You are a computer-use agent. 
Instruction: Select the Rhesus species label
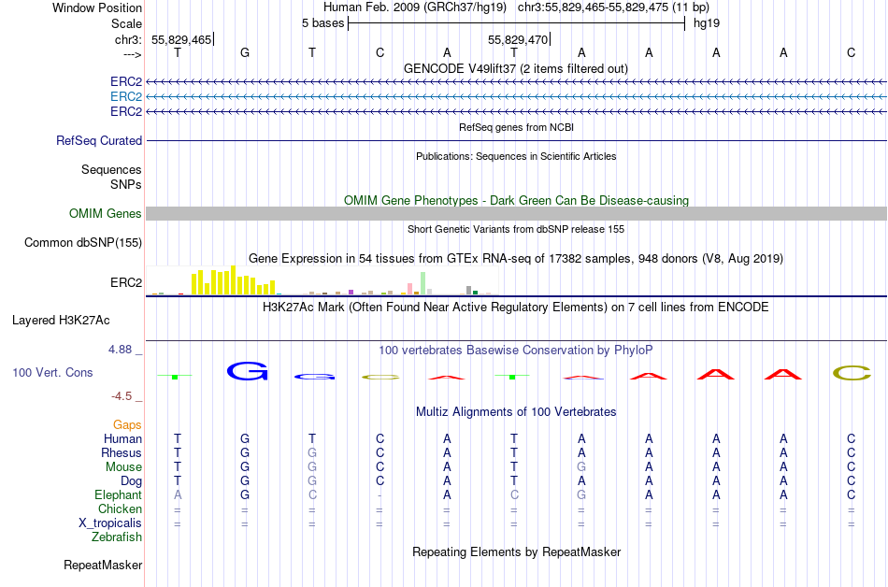pyautogui.click(x=122, y=452)
